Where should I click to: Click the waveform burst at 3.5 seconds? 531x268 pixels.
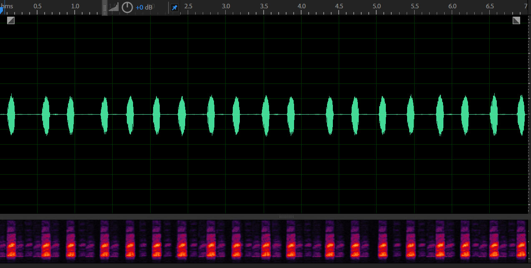pos(265,115)
